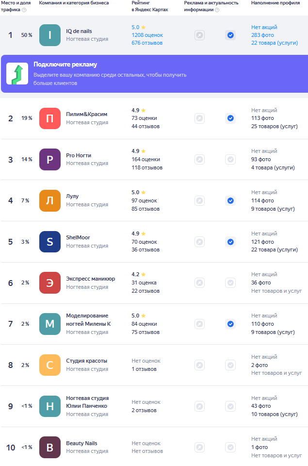Click the verified checkmark for Лулу
This screenshot has height=466, width=308.
[x=230, y=200]
